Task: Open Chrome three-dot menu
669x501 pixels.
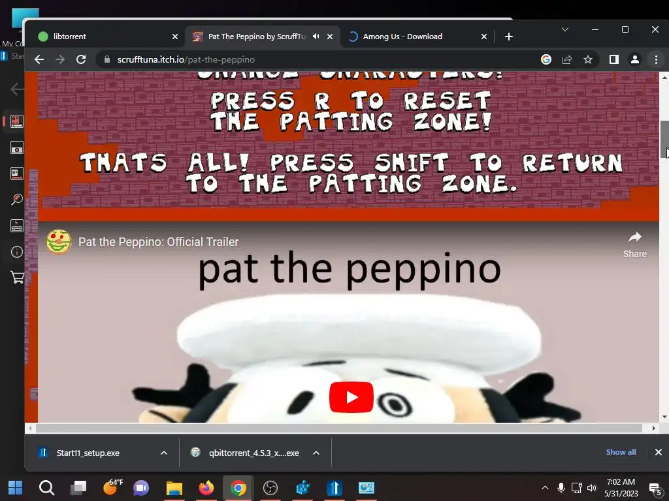Action: [656, 59]
